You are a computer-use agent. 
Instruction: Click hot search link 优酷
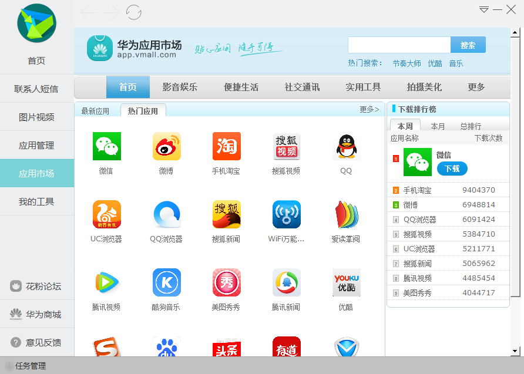point(435,63)
